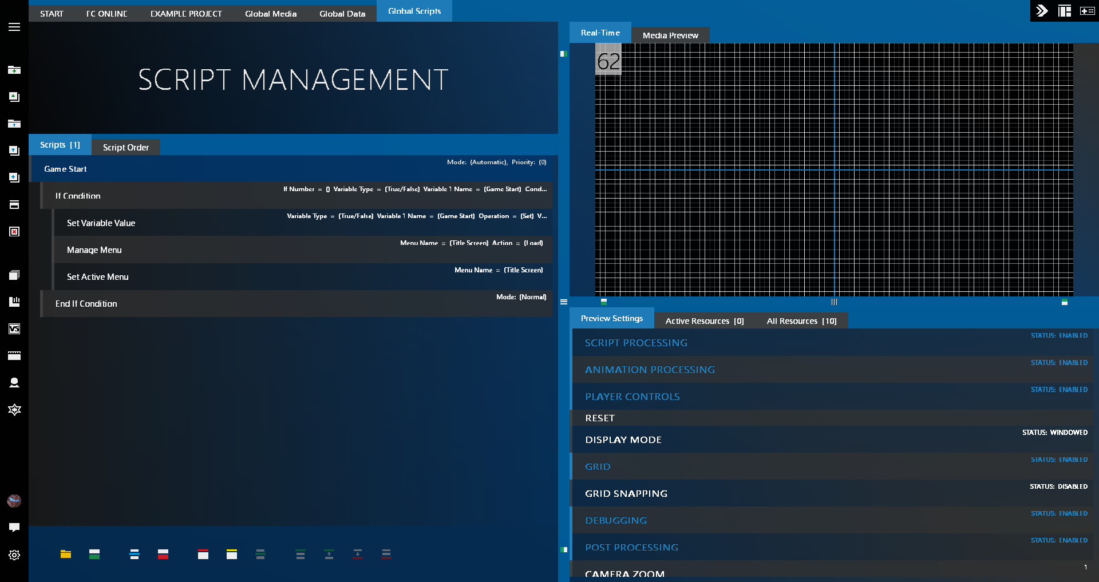Open the settings gear at the sidebar bottom
The height and width of the screenshot is (582, 1099).
14,555
